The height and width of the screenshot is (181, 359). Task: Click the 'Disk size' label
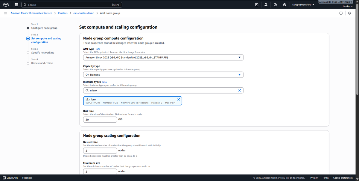[x=88, y=111]
